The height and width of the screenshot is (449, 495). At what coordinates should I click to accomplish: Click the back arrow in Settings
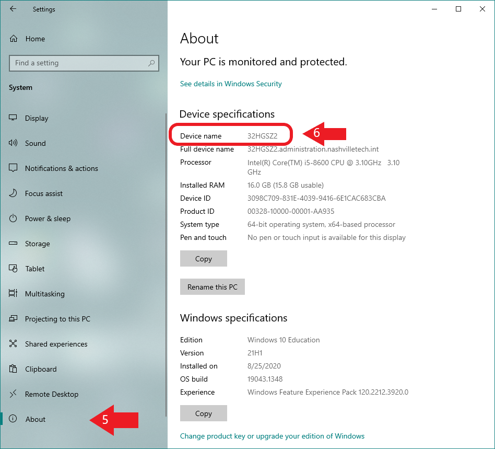[x=13, y=9]
